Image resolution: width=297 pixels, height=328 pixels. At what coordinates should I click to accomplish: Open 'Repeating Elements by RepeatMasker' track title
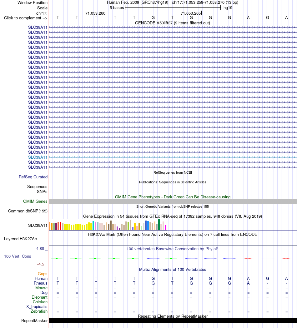(x=173, y=316)
